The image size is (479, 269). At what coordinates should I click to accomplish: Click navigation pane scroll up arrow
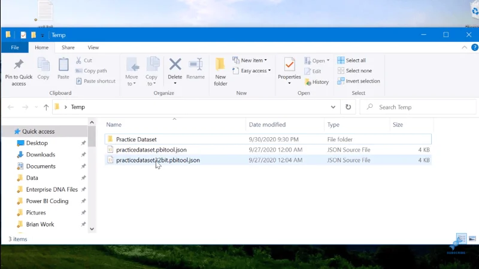(92, 122)
